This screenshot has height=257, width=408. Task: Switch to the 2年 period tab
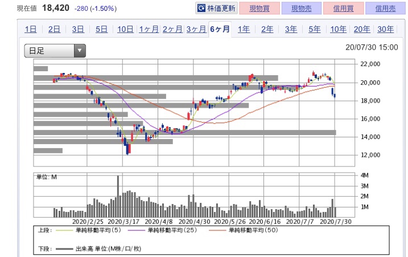(x=267, y=29)
